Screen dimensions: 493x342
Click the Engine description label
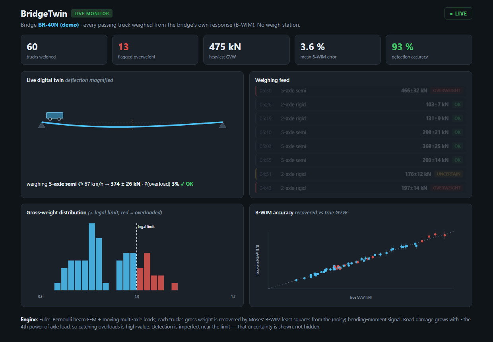pos(29,320)
